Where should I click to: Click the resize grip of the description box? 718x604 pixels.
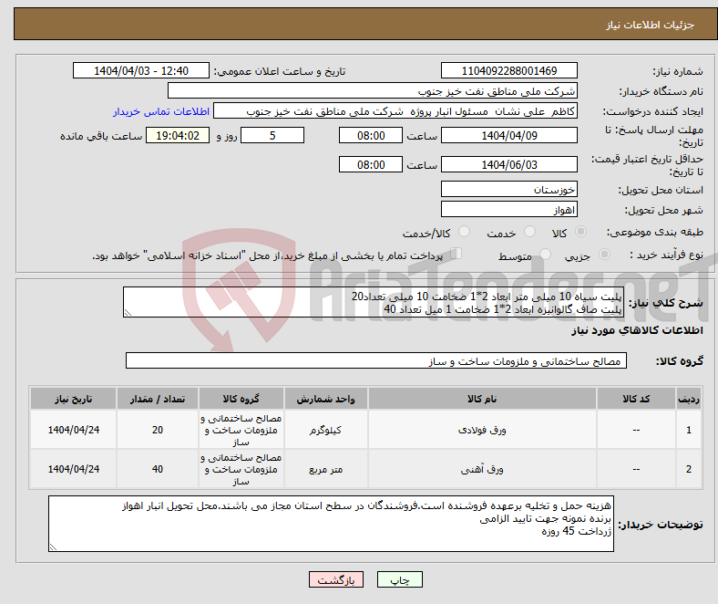coord(128,313)
